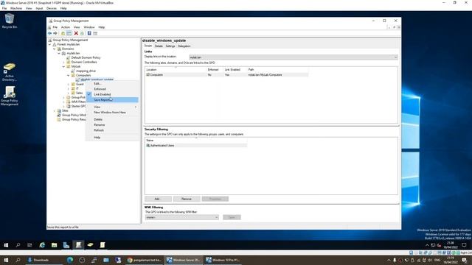Expand the View submenu in context menu

[x=112, y=107]
